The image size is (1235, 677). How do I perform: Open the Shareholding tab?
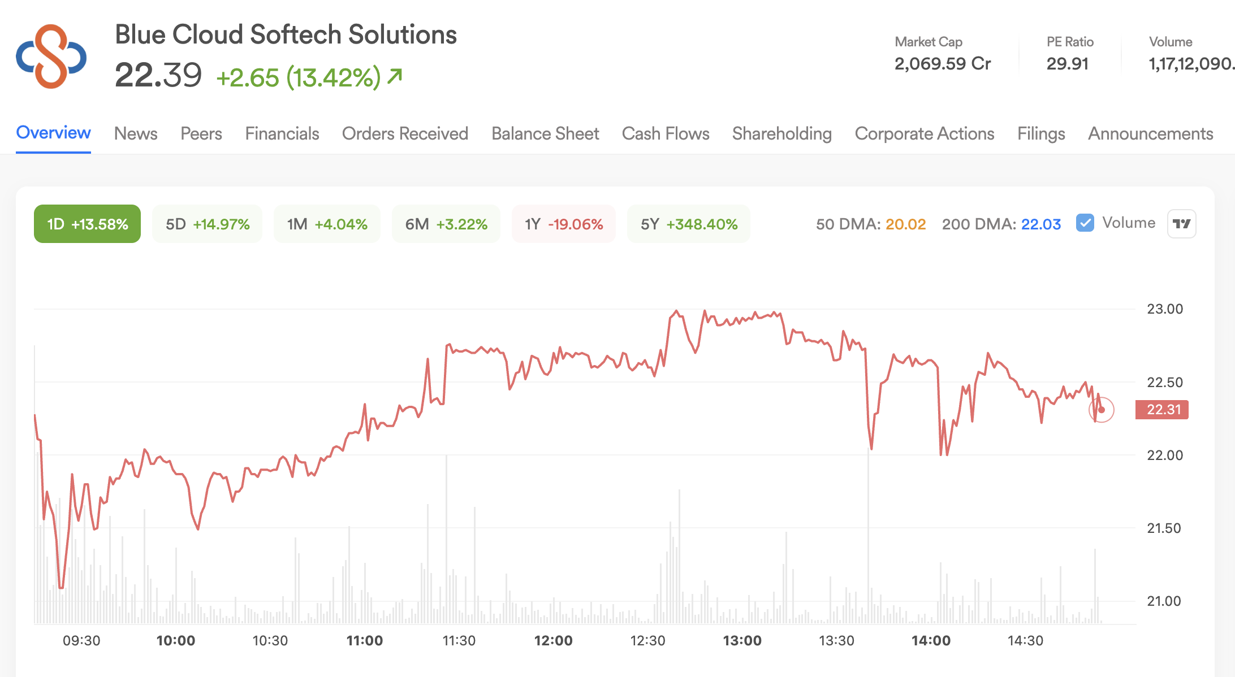782,133
